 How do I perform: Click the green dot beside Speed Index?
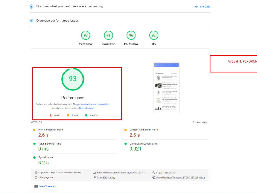click(x=34, y=157)
